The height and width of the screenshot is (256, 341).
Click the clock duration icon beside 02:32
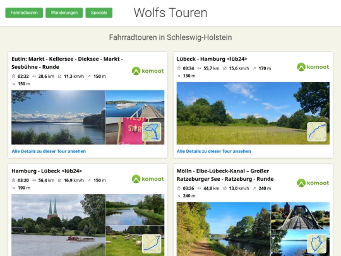[13, 76]
